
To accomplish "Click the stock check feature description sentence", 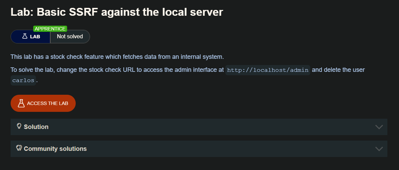I will pos(117,56).
